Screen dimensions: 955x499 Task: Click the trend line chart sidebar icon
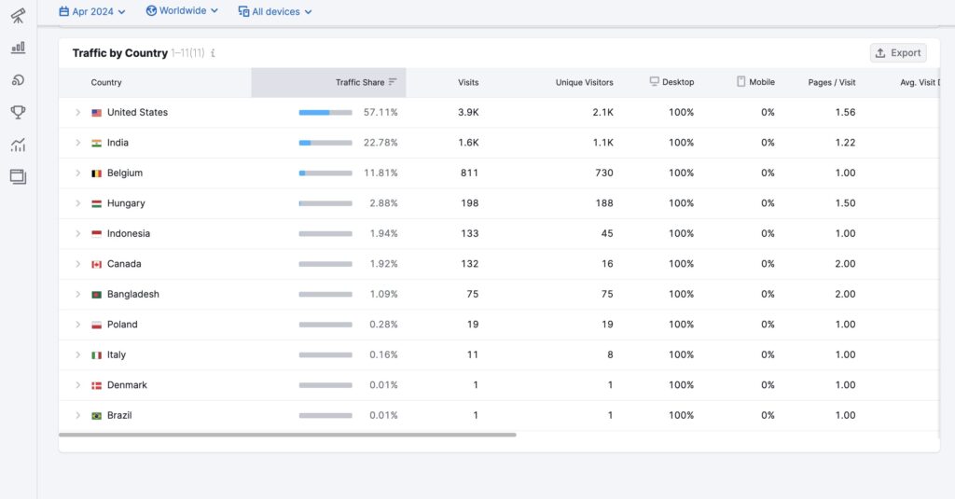coord(18,145)
